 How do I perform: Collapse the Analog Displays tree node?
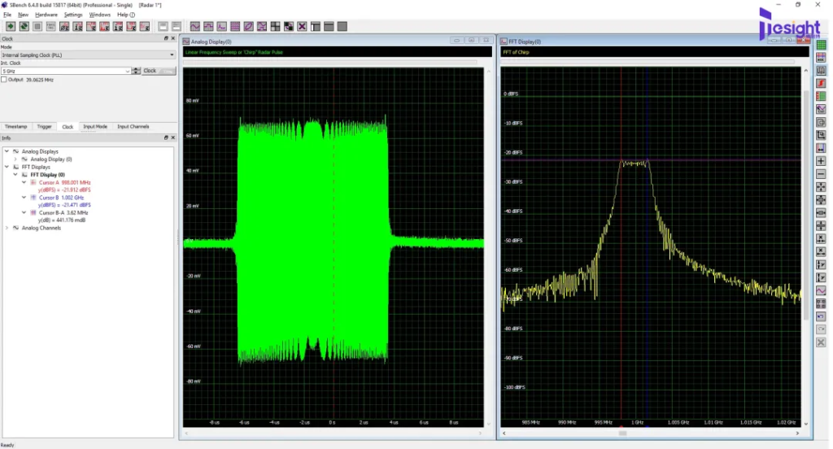coord(7,151)
